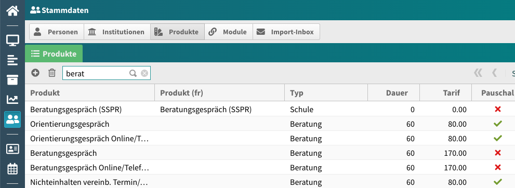Viewport: 515px width, 188px height.
Task: Select 'Beratungsgespräch (SSPR)' in Produkt column
Action: tap(76, 110)
